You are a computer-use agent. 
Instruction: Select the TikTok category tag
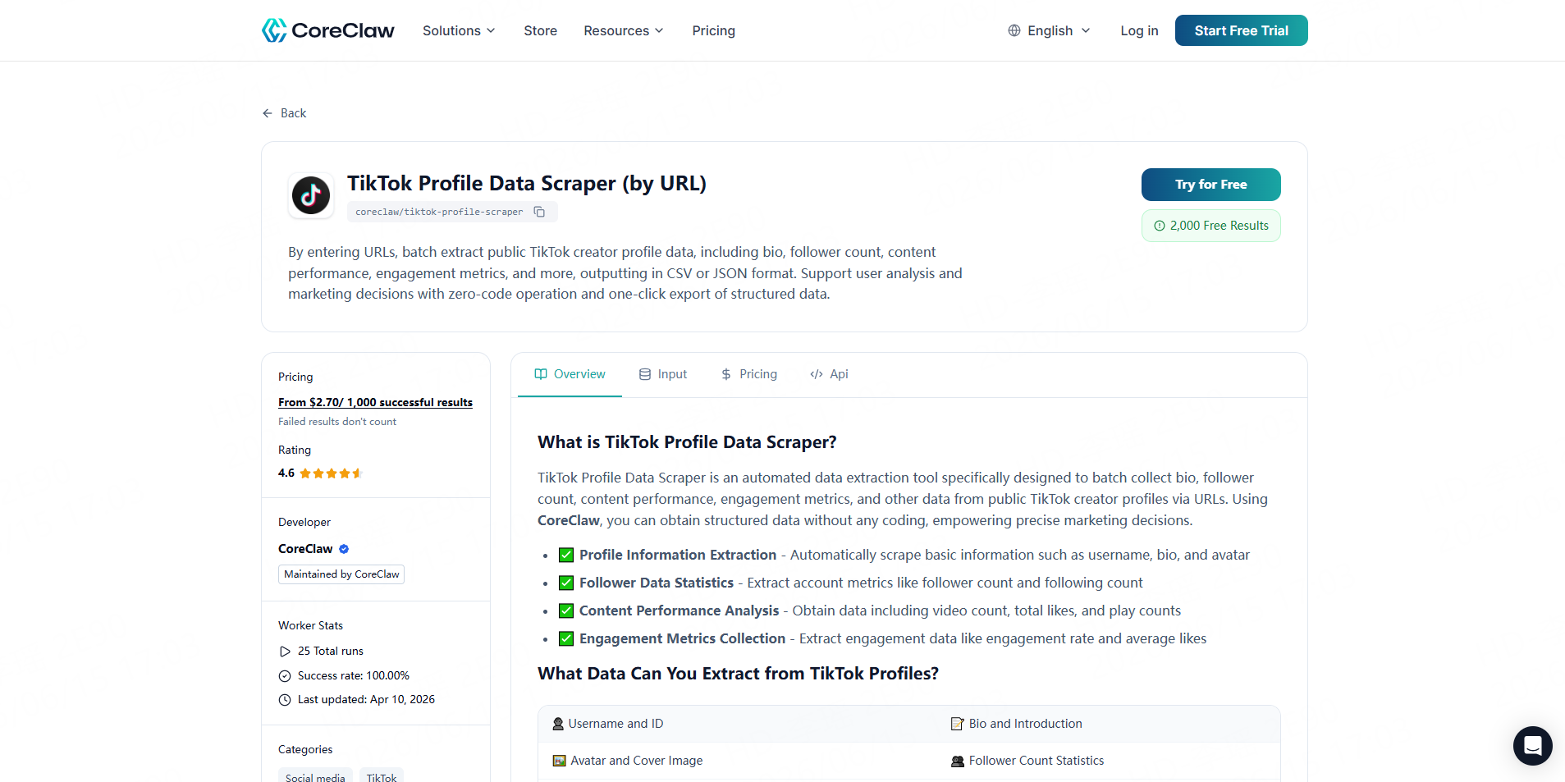click(382, 777)
